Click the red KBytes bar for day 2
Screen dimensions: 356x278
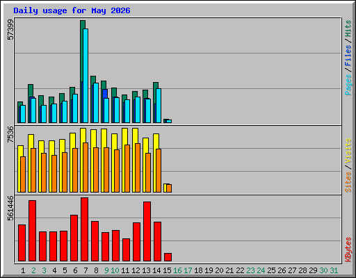[32, 231]
